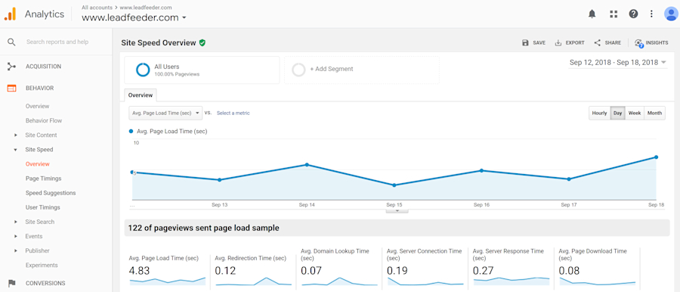Screen dimensions: 680x292
Task: Click the green verified shield icon
Action: tap(202, 42)
